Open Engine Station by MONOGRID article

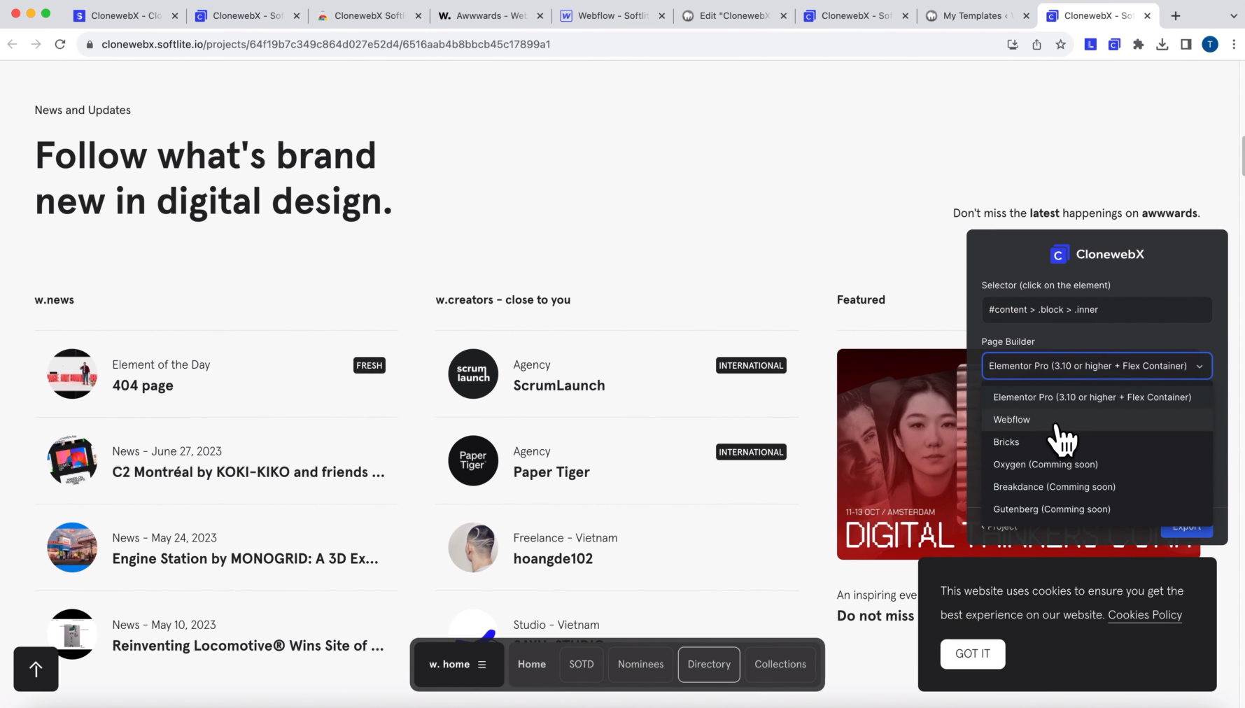tap(245, 559)
